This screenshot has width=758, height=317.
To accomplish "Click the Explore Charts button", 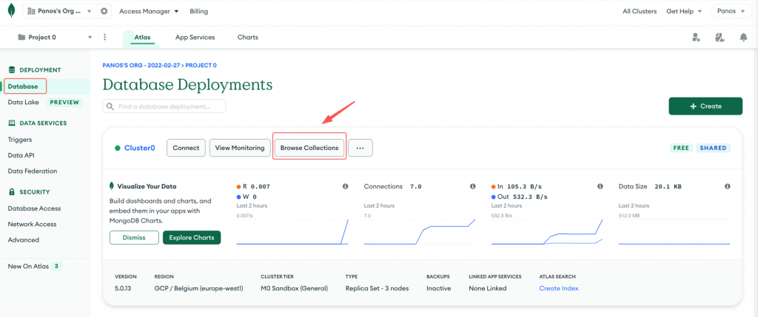I will pos(192,237).
